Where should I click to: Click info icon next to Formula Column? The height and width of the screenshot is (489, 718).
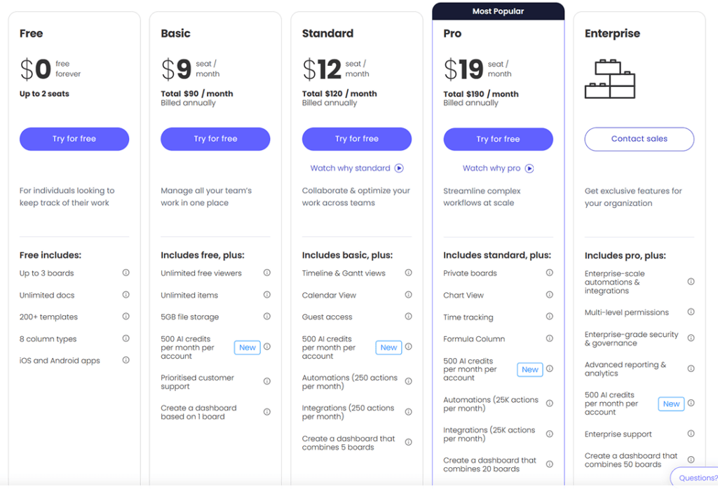click(550, 338)
